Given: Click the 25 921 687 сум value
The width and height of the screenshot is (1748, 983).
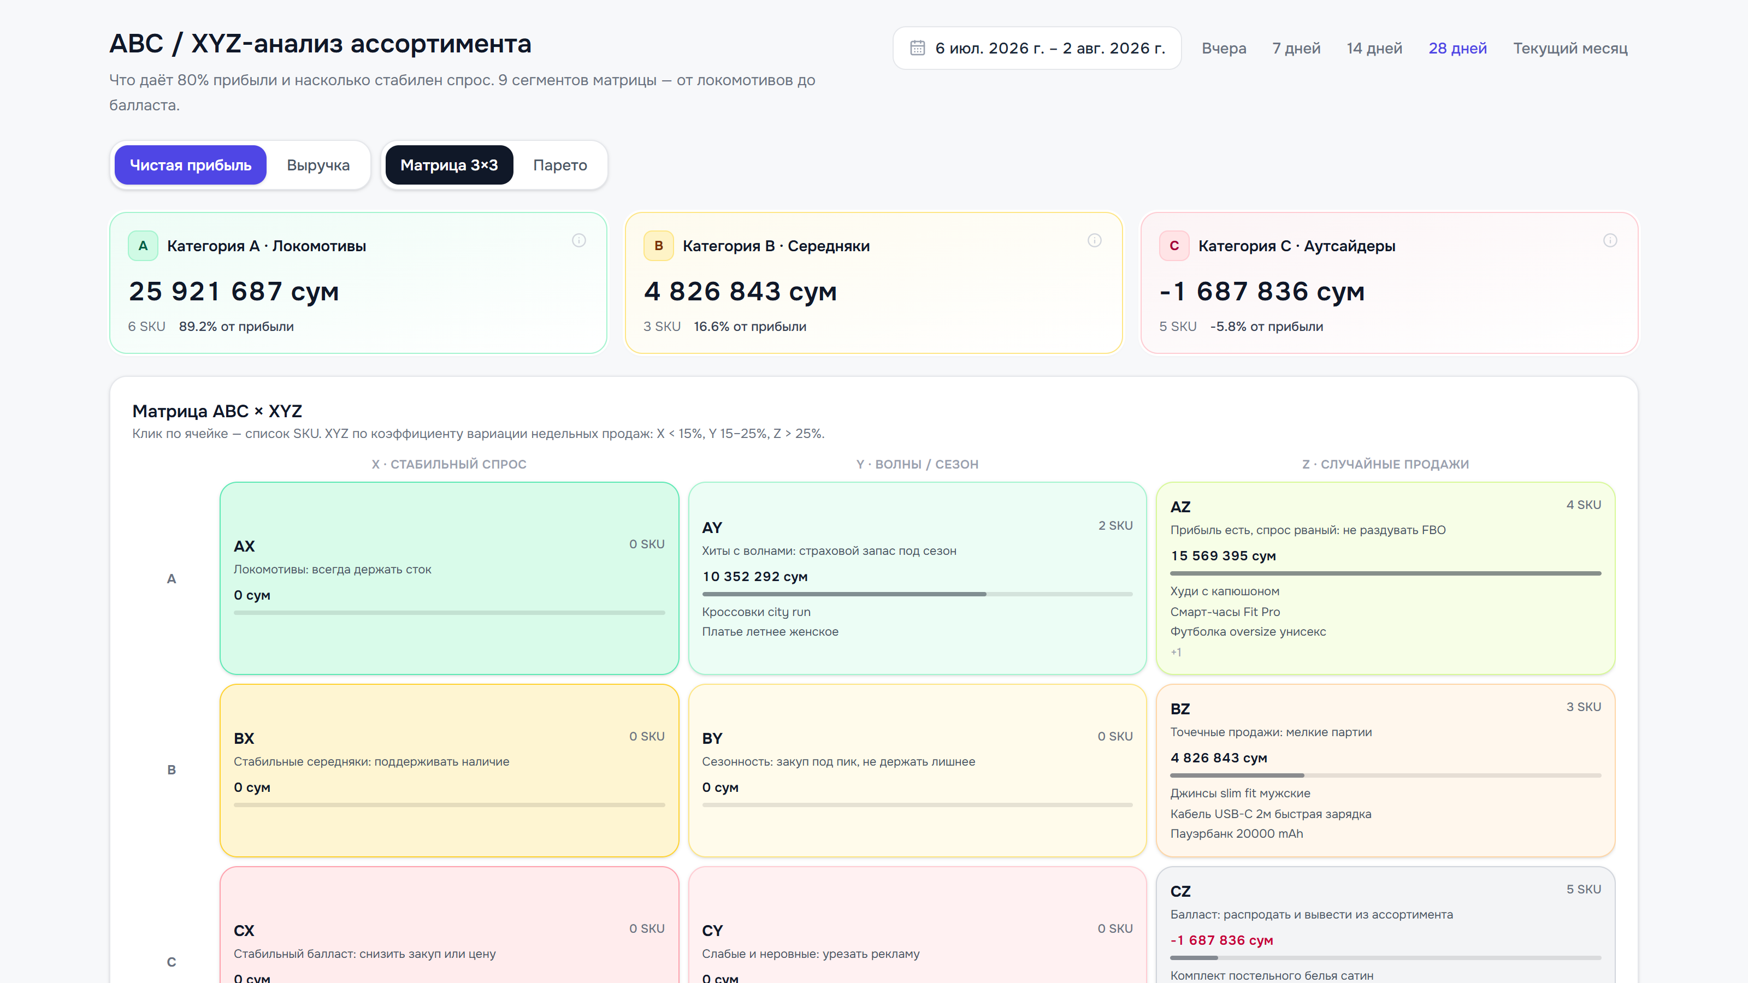Looking at the screenshot, I should (x=233, y=292).
